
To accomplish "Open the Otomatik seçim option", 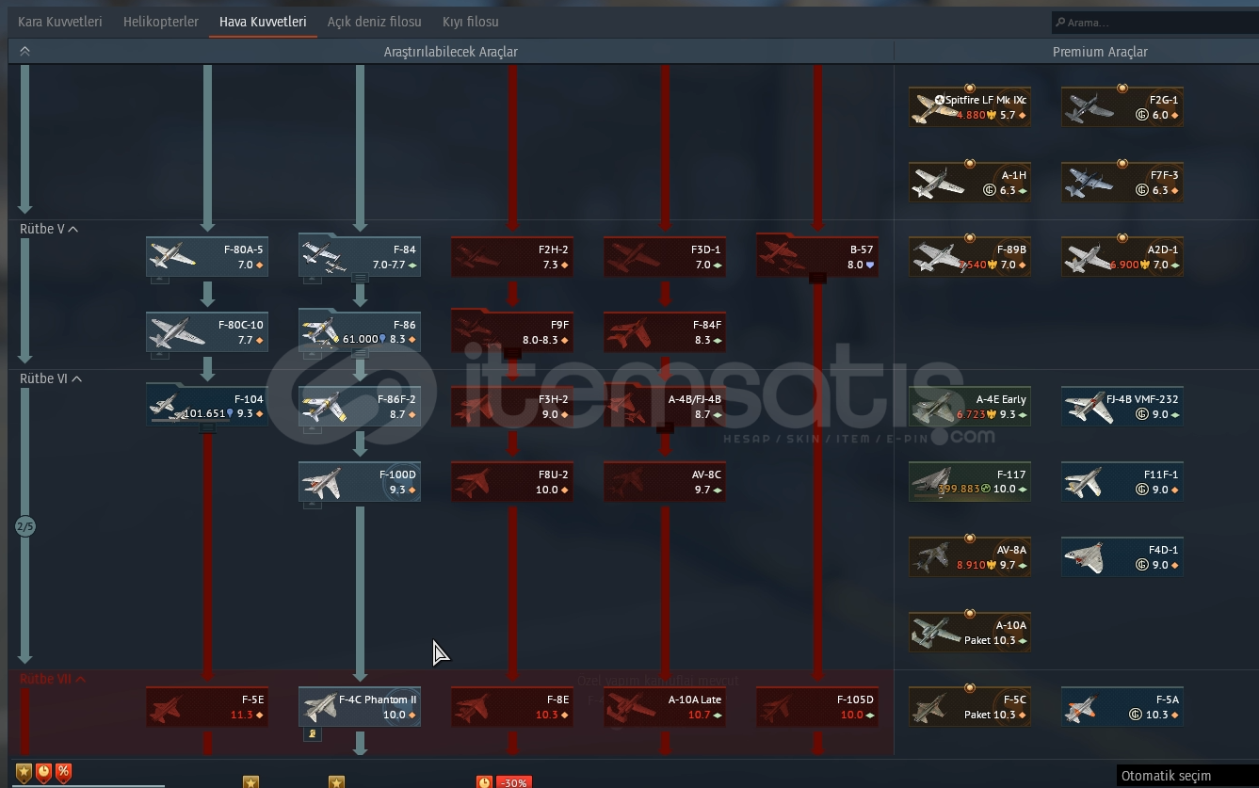I will (1188, 776).
